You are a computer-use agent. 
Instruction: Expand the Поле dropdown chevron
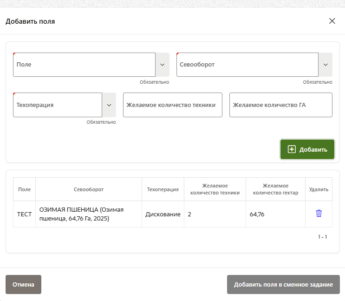tap(162, 65)
